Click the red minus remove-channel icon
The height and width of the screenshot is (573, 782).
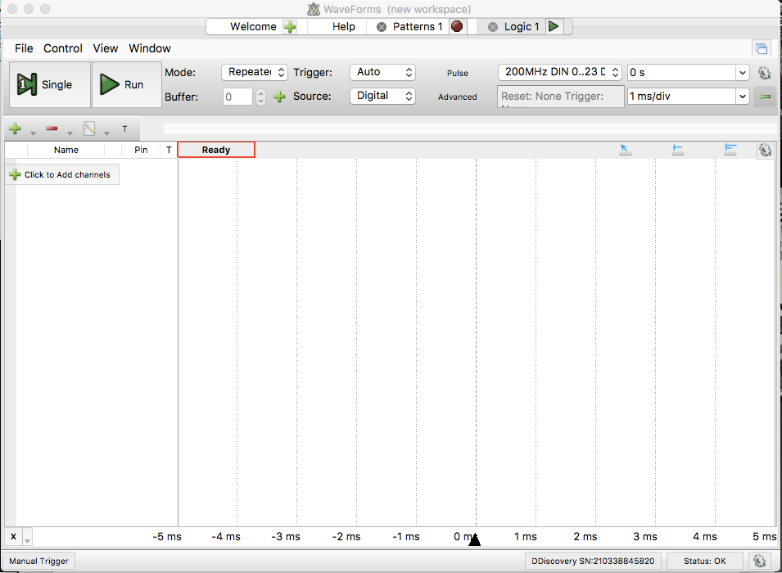52,129
